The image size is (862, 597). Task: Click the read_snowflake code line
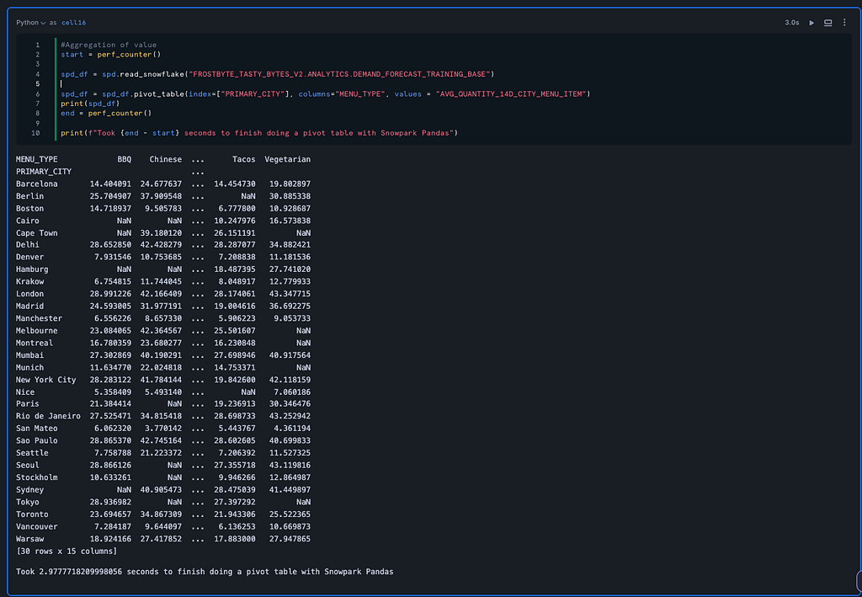(278, 74)
